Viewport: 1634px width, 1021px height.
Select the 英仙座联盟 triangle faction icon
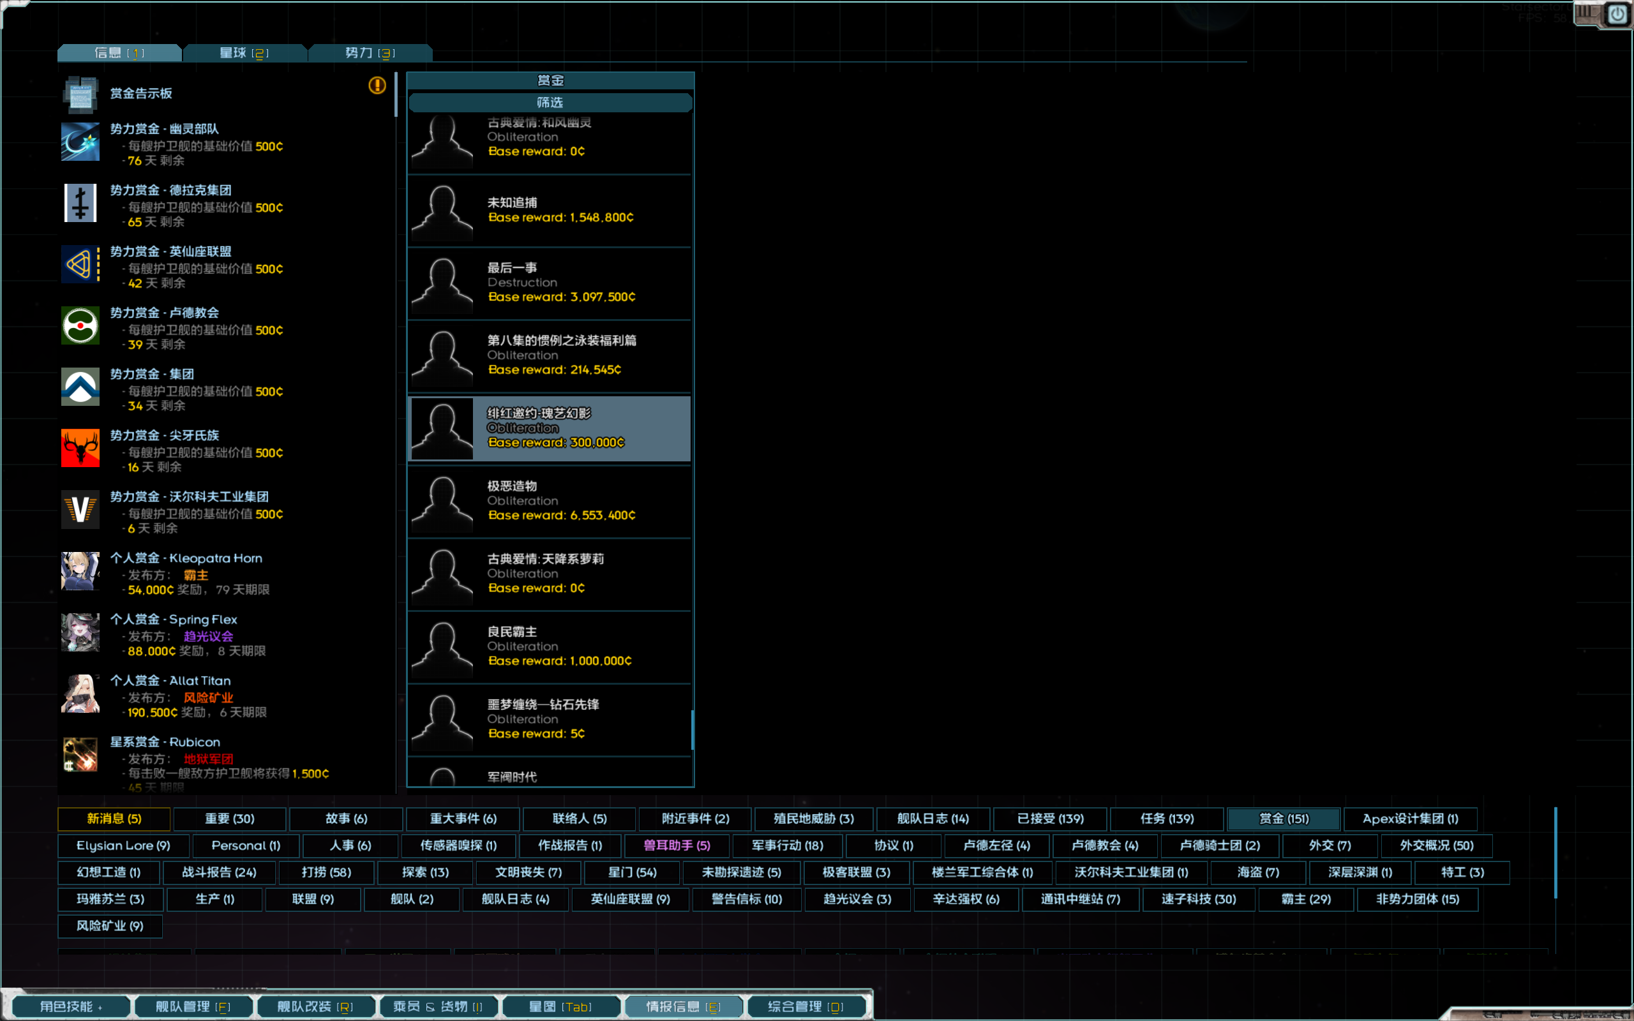point(80,265)
